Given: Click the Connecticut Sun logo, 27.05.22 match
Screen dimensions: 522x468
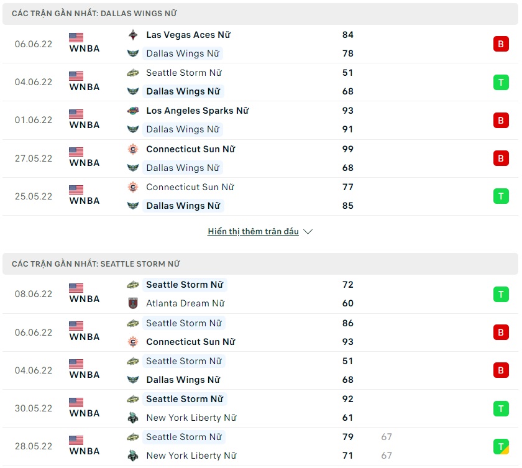Looking at the screenshot, I should coord(132,149).
